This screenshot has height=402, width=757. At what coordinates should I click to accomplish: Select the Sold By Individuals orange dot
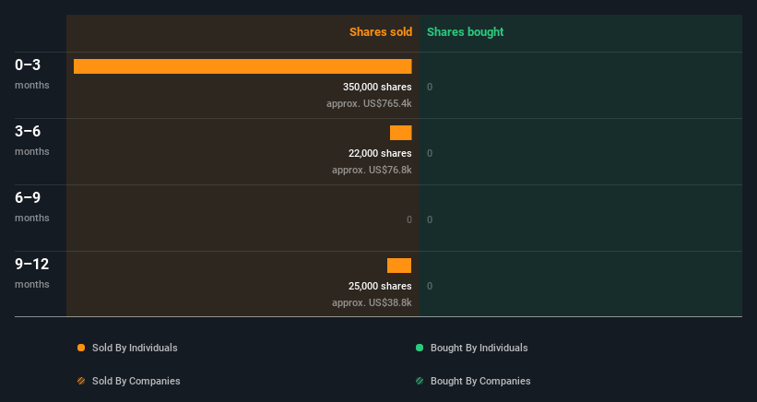(81, 348)
